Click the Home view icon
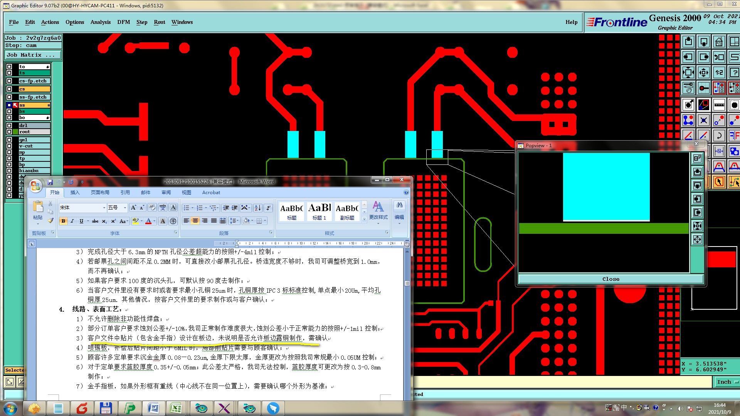This screenshot has height=416, width=740. tap(719, 42)
